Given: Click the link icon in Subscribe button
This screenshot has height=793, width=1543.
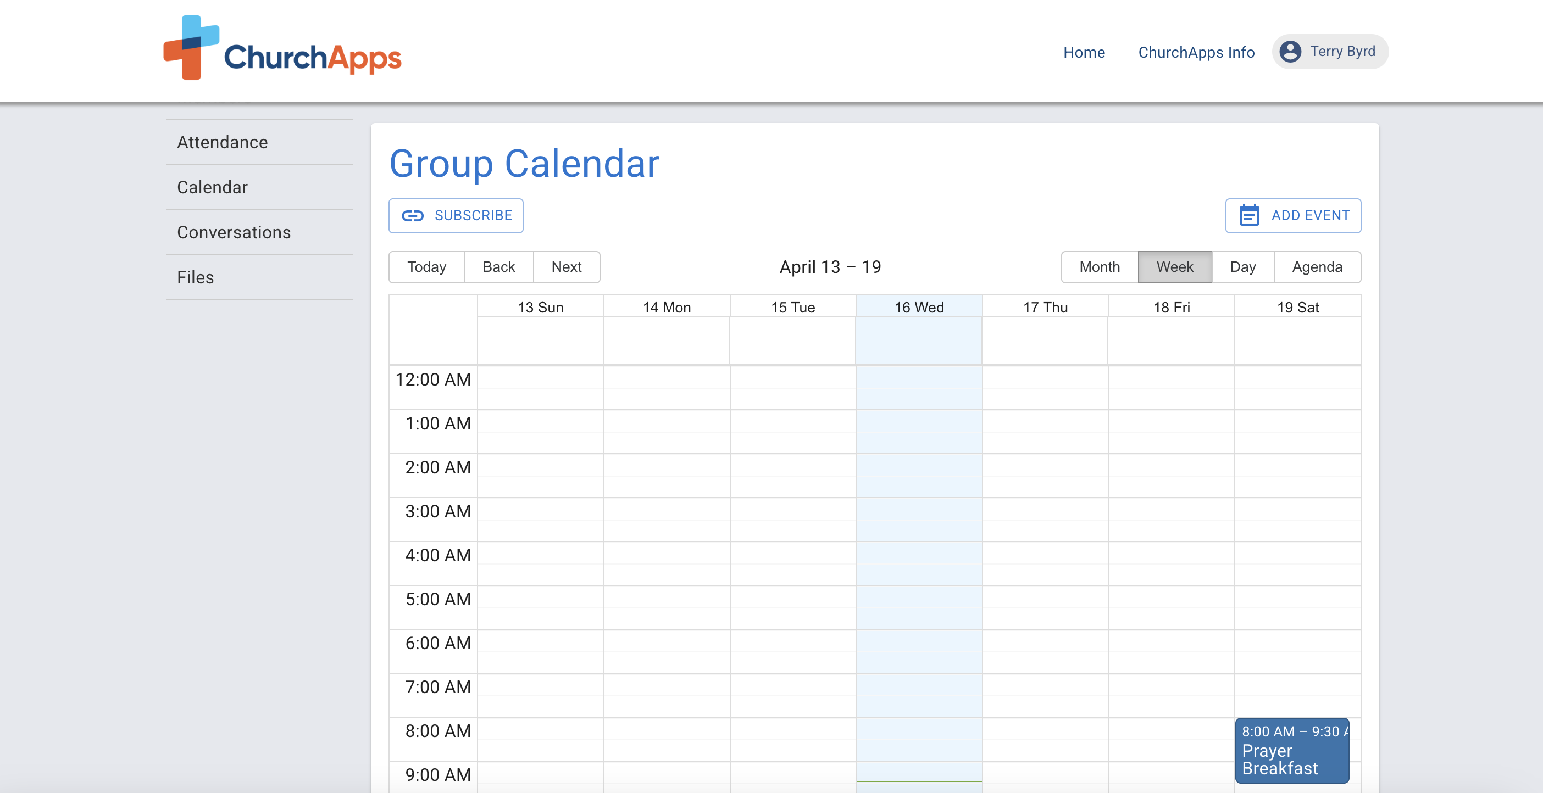Looking at the screenshot, I should pyautogui.click(x=412, y=215).
